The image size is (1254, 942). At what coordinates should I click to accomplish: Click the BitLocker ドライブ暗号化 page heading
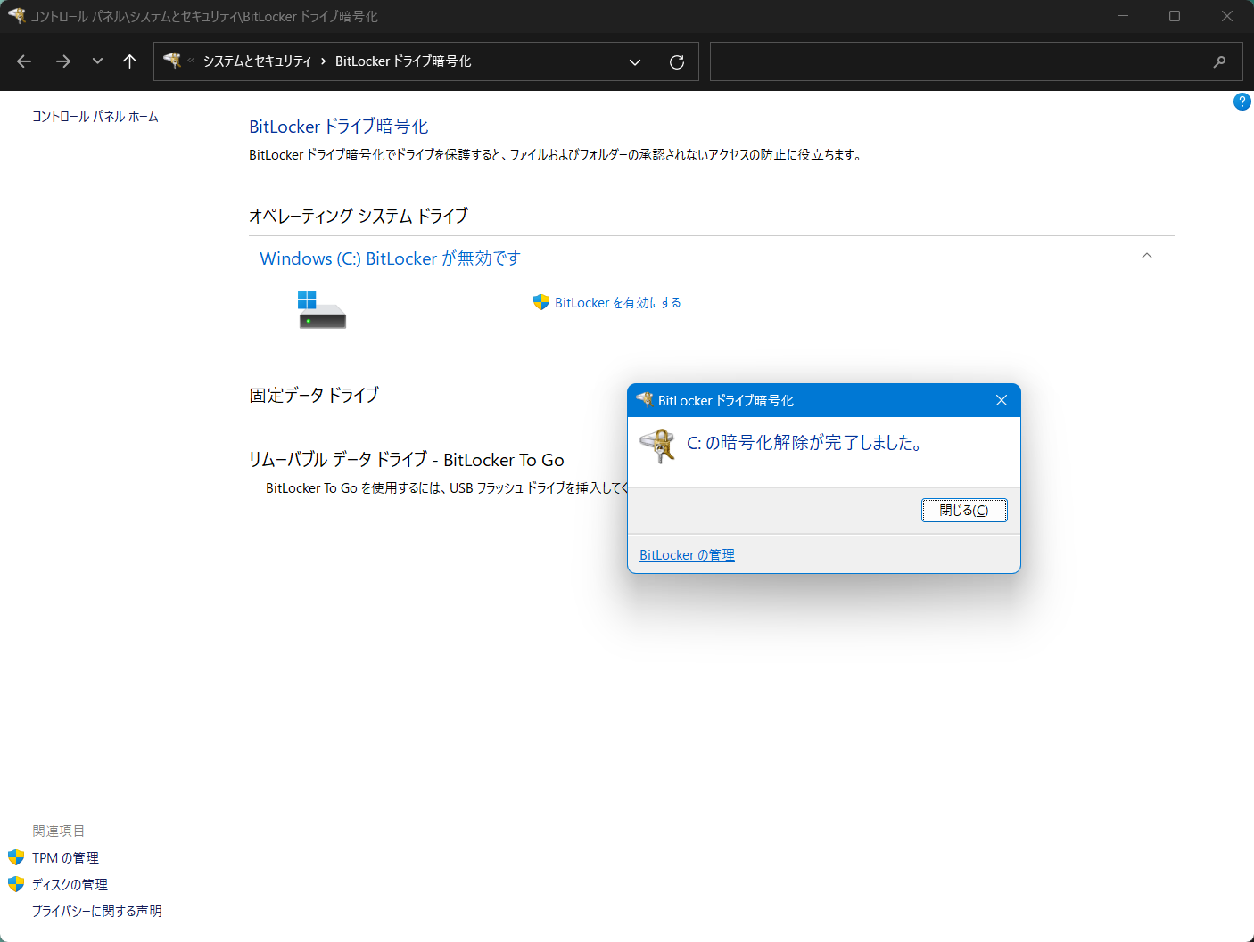pyautogui.click(x=339, y=127)
